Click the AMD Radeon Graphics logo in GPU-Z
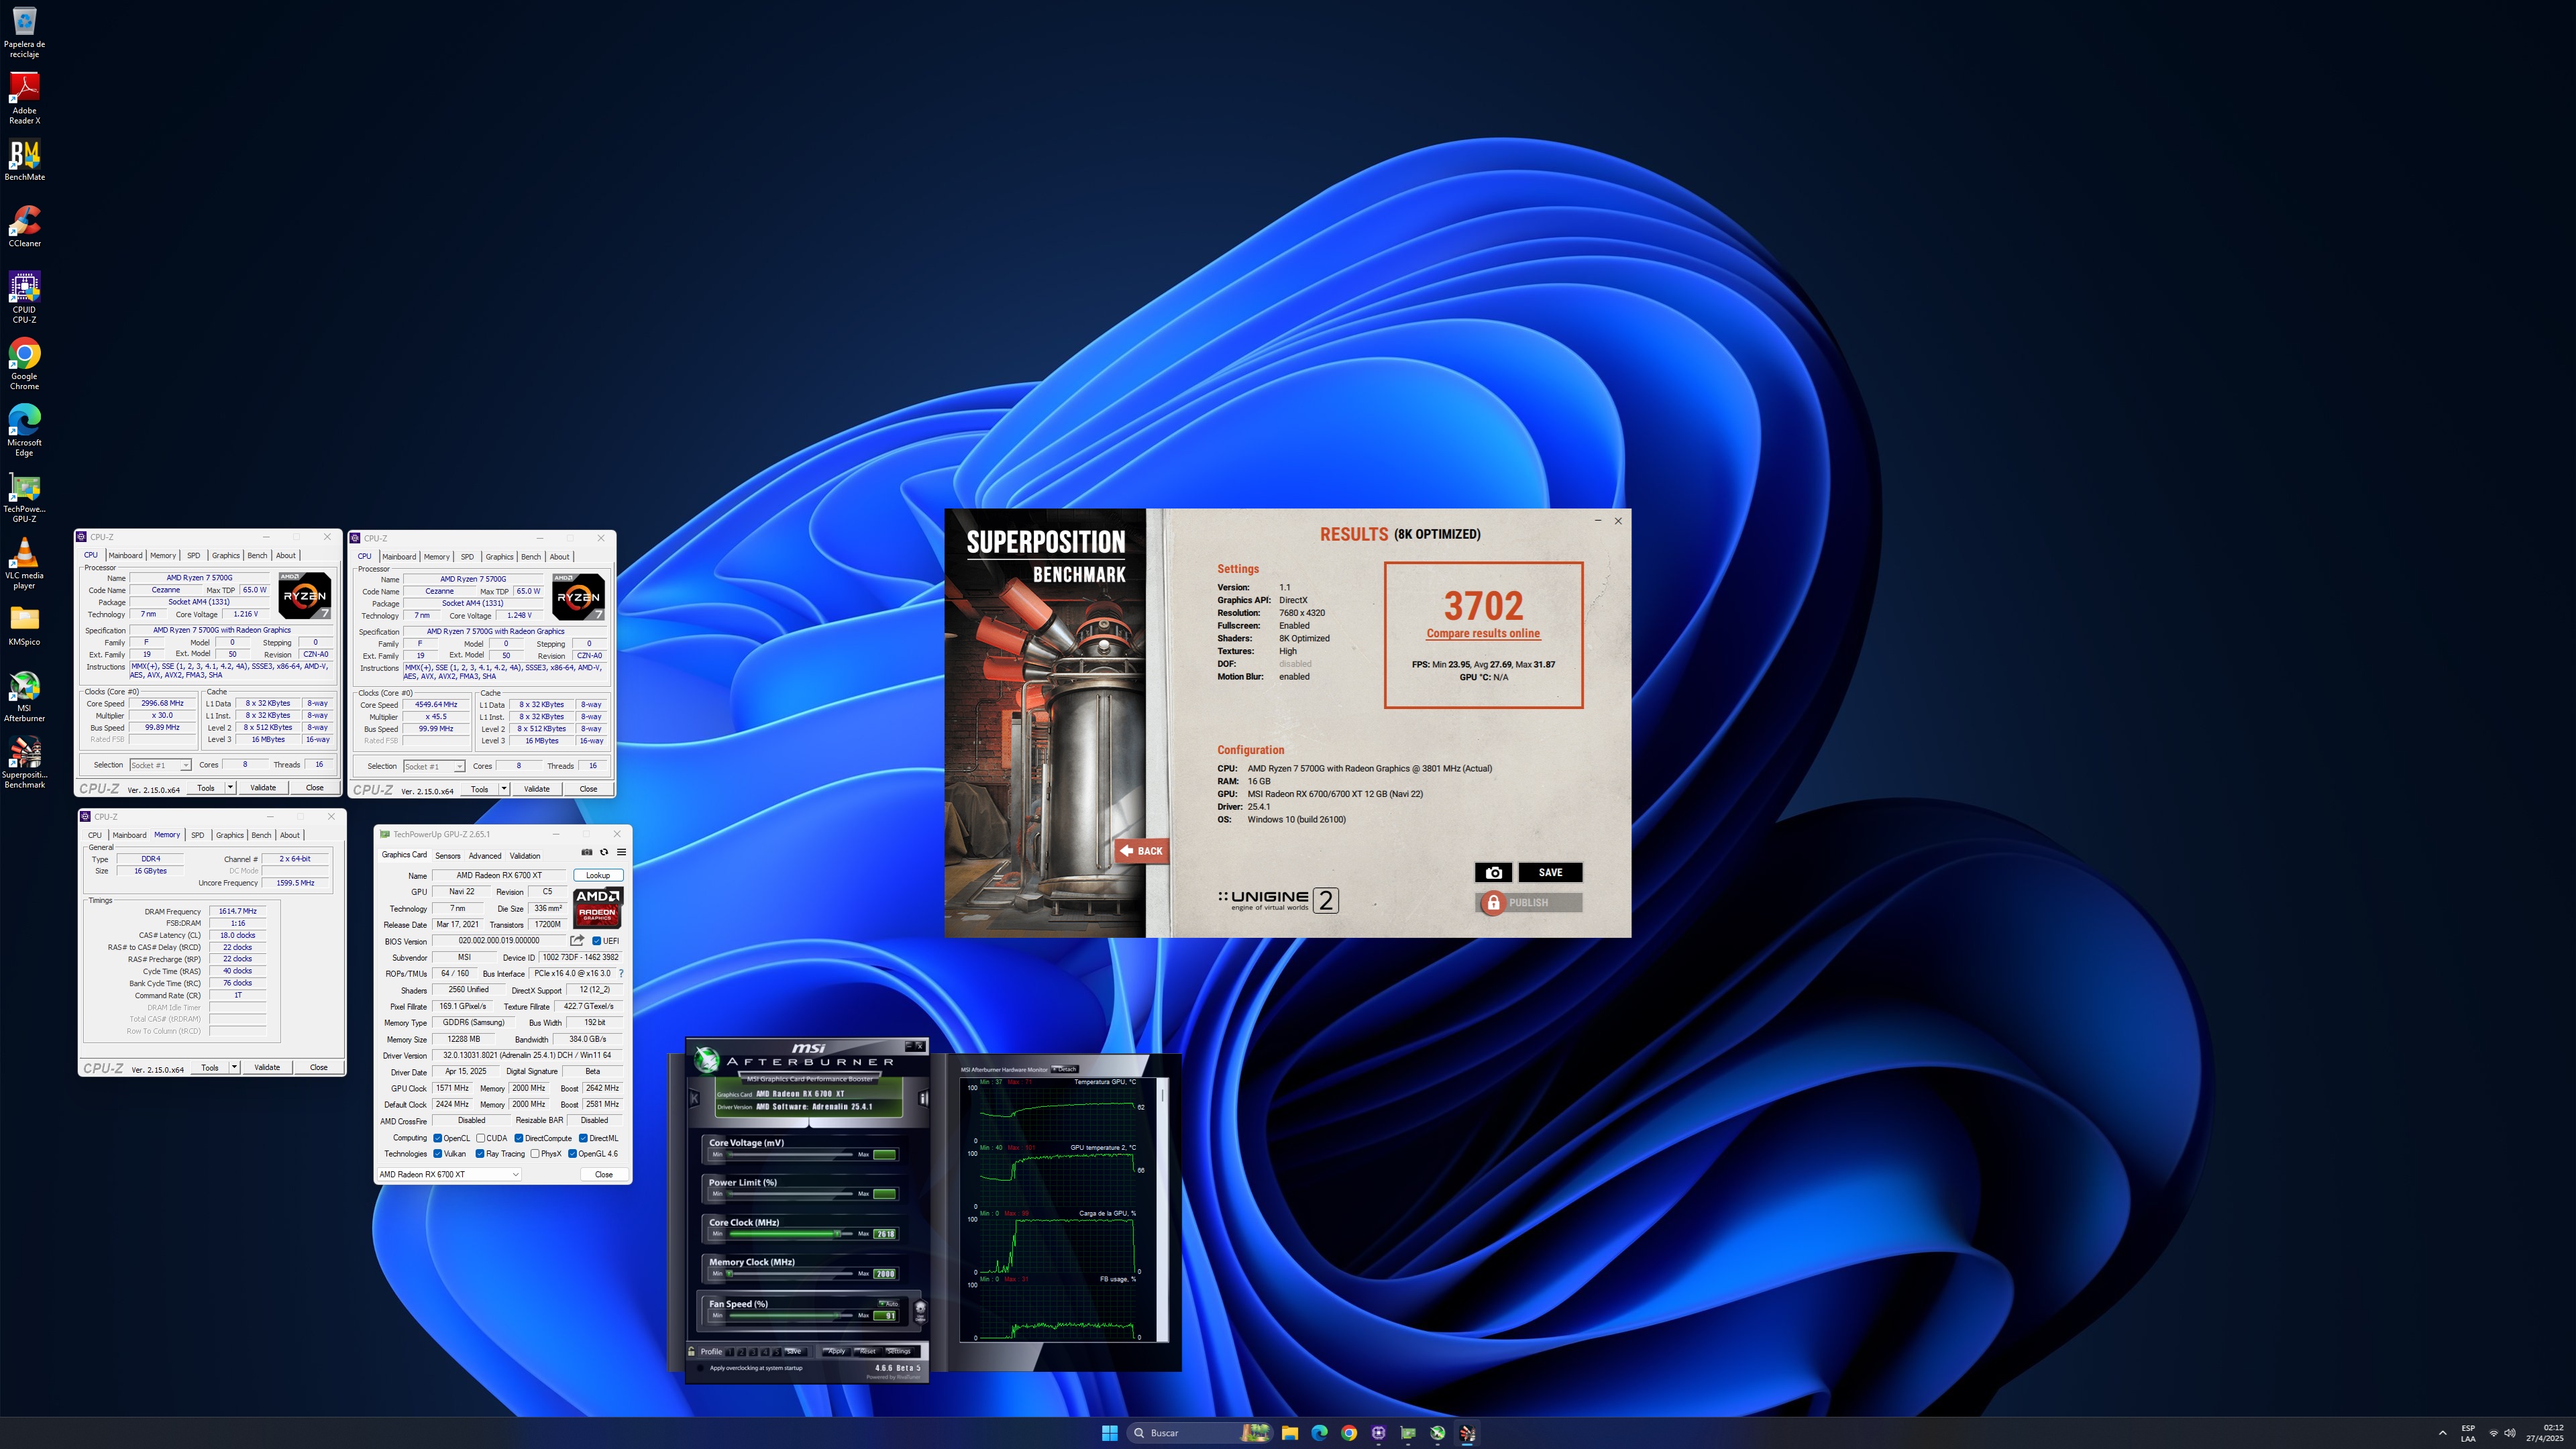 point(597,907)
